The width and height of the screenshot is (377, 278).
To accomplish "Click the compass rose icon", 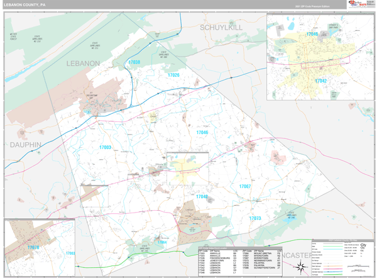I will [x=300, y=267].
